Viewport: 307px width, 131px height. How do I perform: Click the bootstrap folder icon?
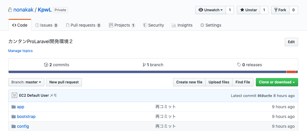[14, 117]
